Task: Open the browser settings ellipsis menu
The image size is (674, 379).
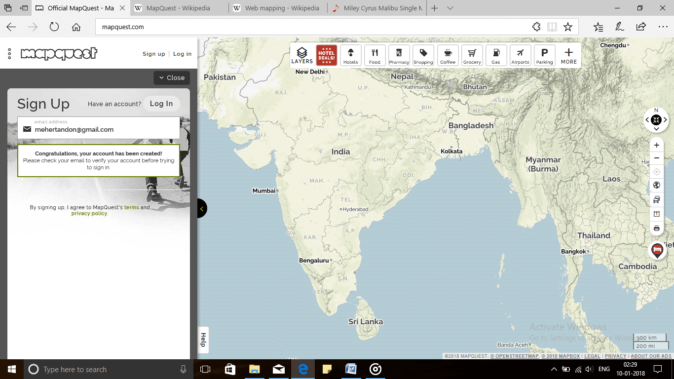Action: pos(663,27)
